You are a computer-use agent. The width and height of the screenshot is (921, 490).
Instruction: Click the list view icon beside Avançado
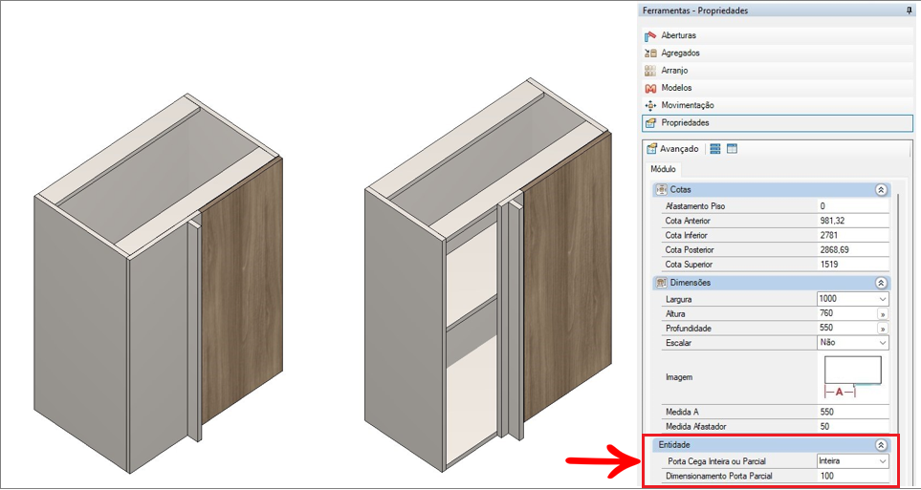[714, 149]
